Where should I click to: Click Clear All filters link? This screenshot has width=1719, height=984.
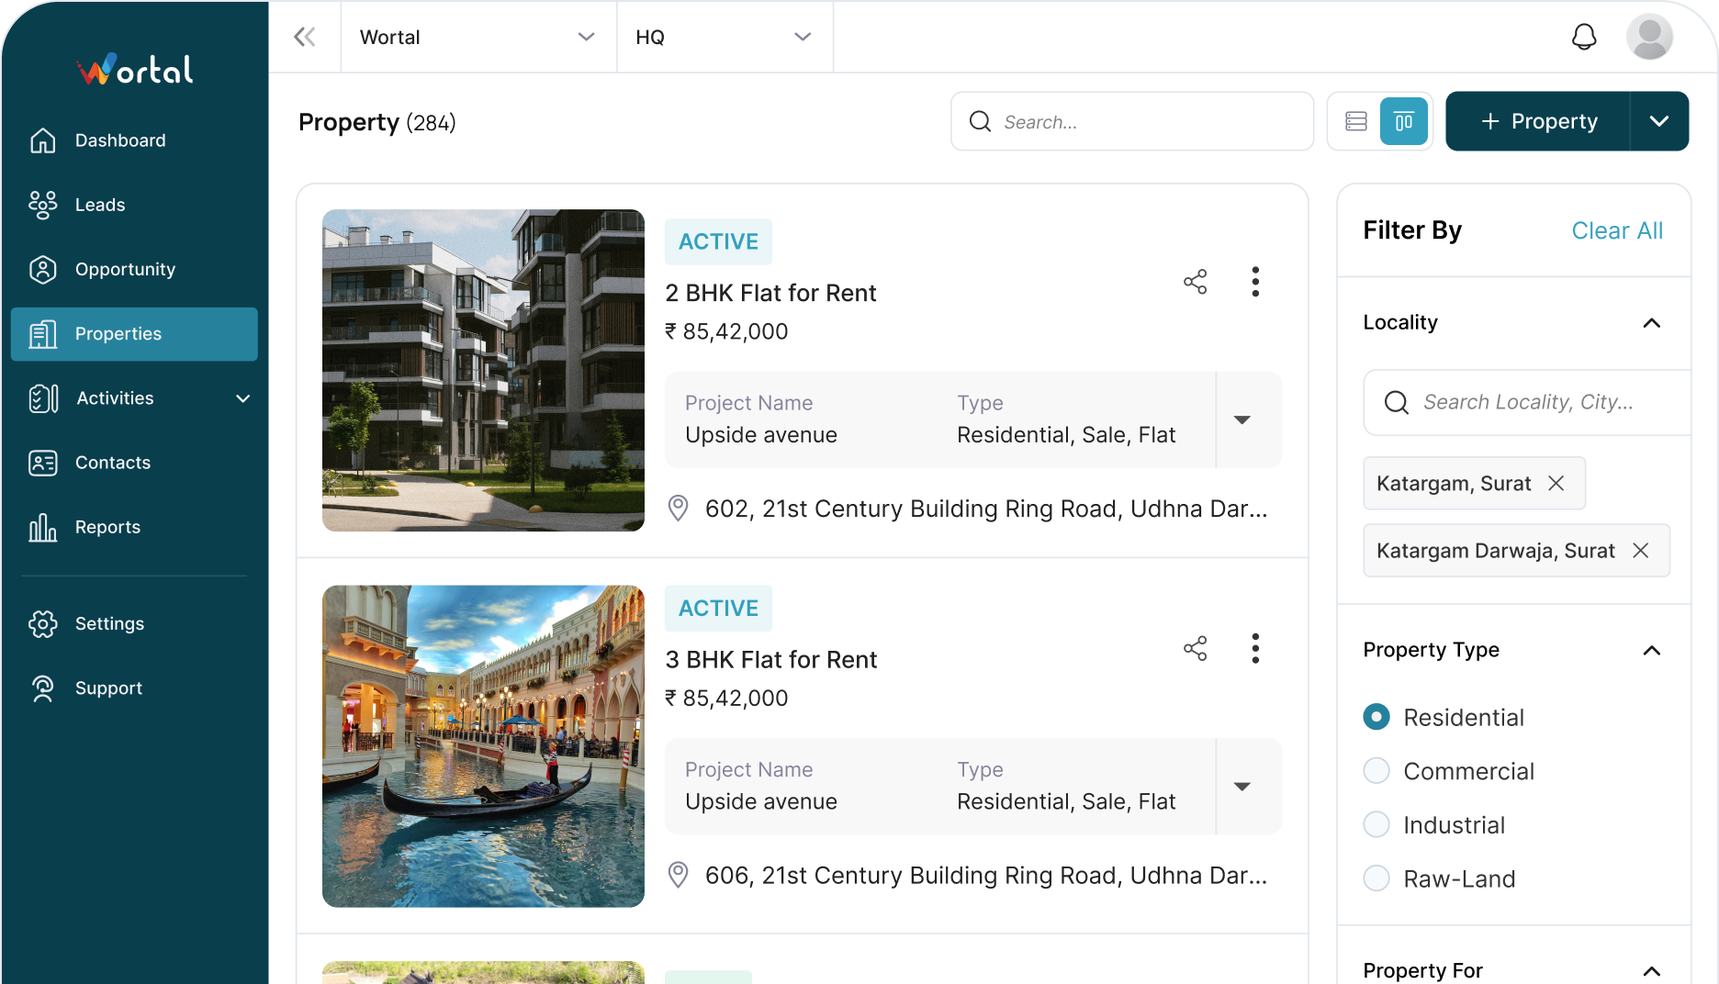[x=1616, y=230]
